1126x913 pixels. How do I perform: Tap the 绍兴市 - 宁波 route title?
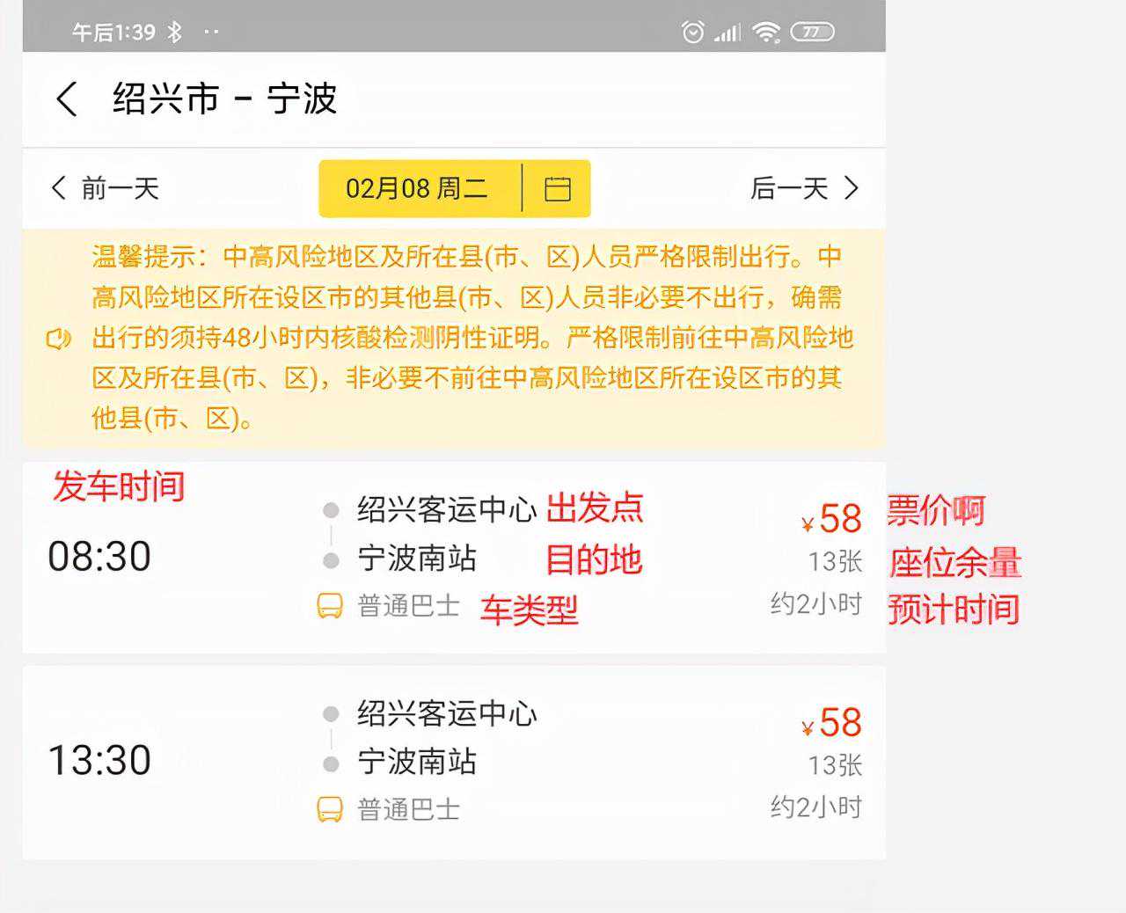pos(224,99)
